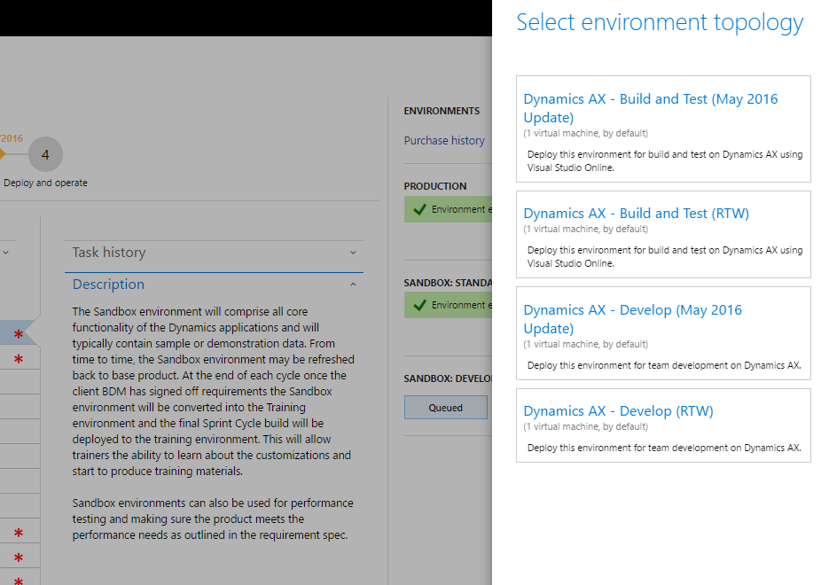Click the green checkmark icon under Production
This screenshot has height=585, width=821.
point(418,210)
